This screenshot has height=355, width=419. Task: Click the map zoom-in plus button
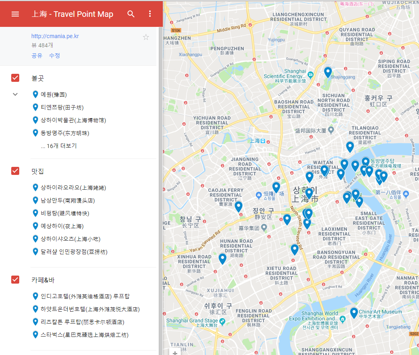175,353
